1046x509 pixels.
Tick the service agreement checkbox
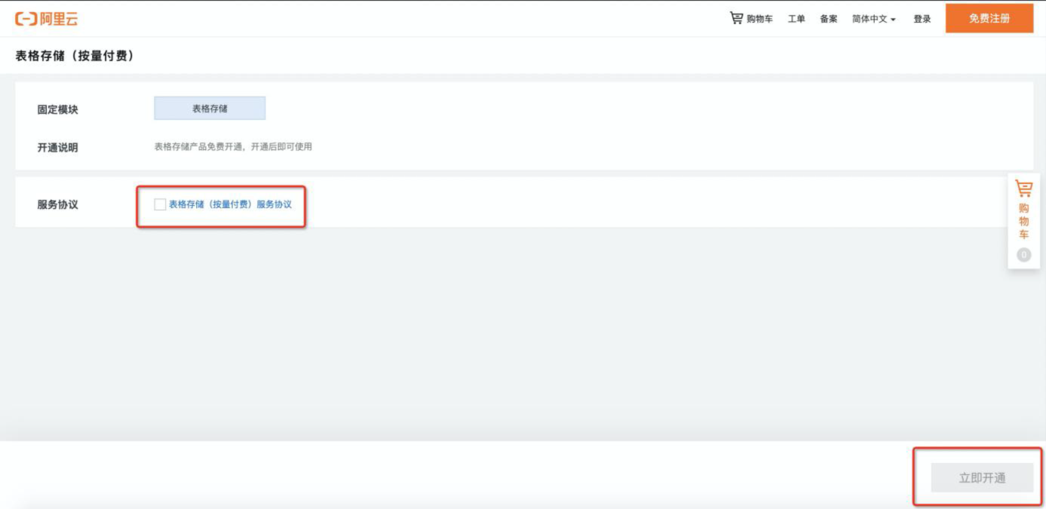[x=160, y=204]
